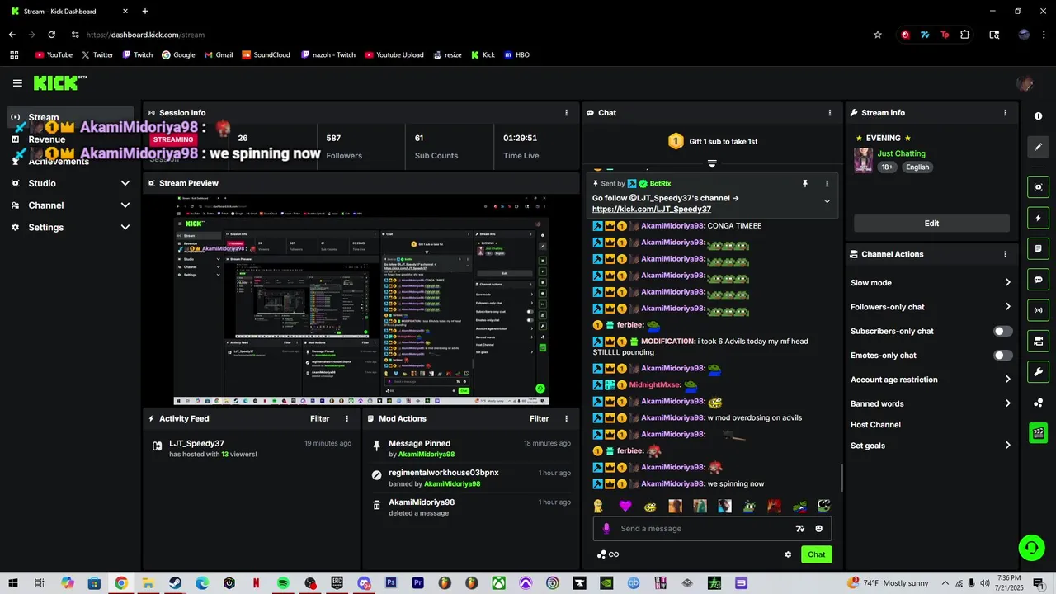The image size is (1056, 594).
Task: Click the focus frame icon in right sidebar
Action: 1039,187
